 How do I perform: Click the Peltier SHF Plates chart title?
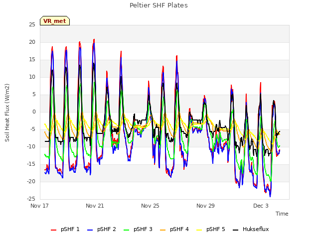click(159, 5)
